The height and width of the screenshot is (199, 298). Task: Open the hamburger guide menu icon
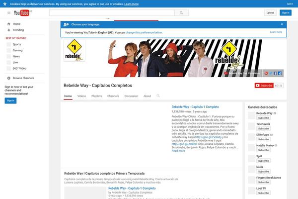pos(9,13)
